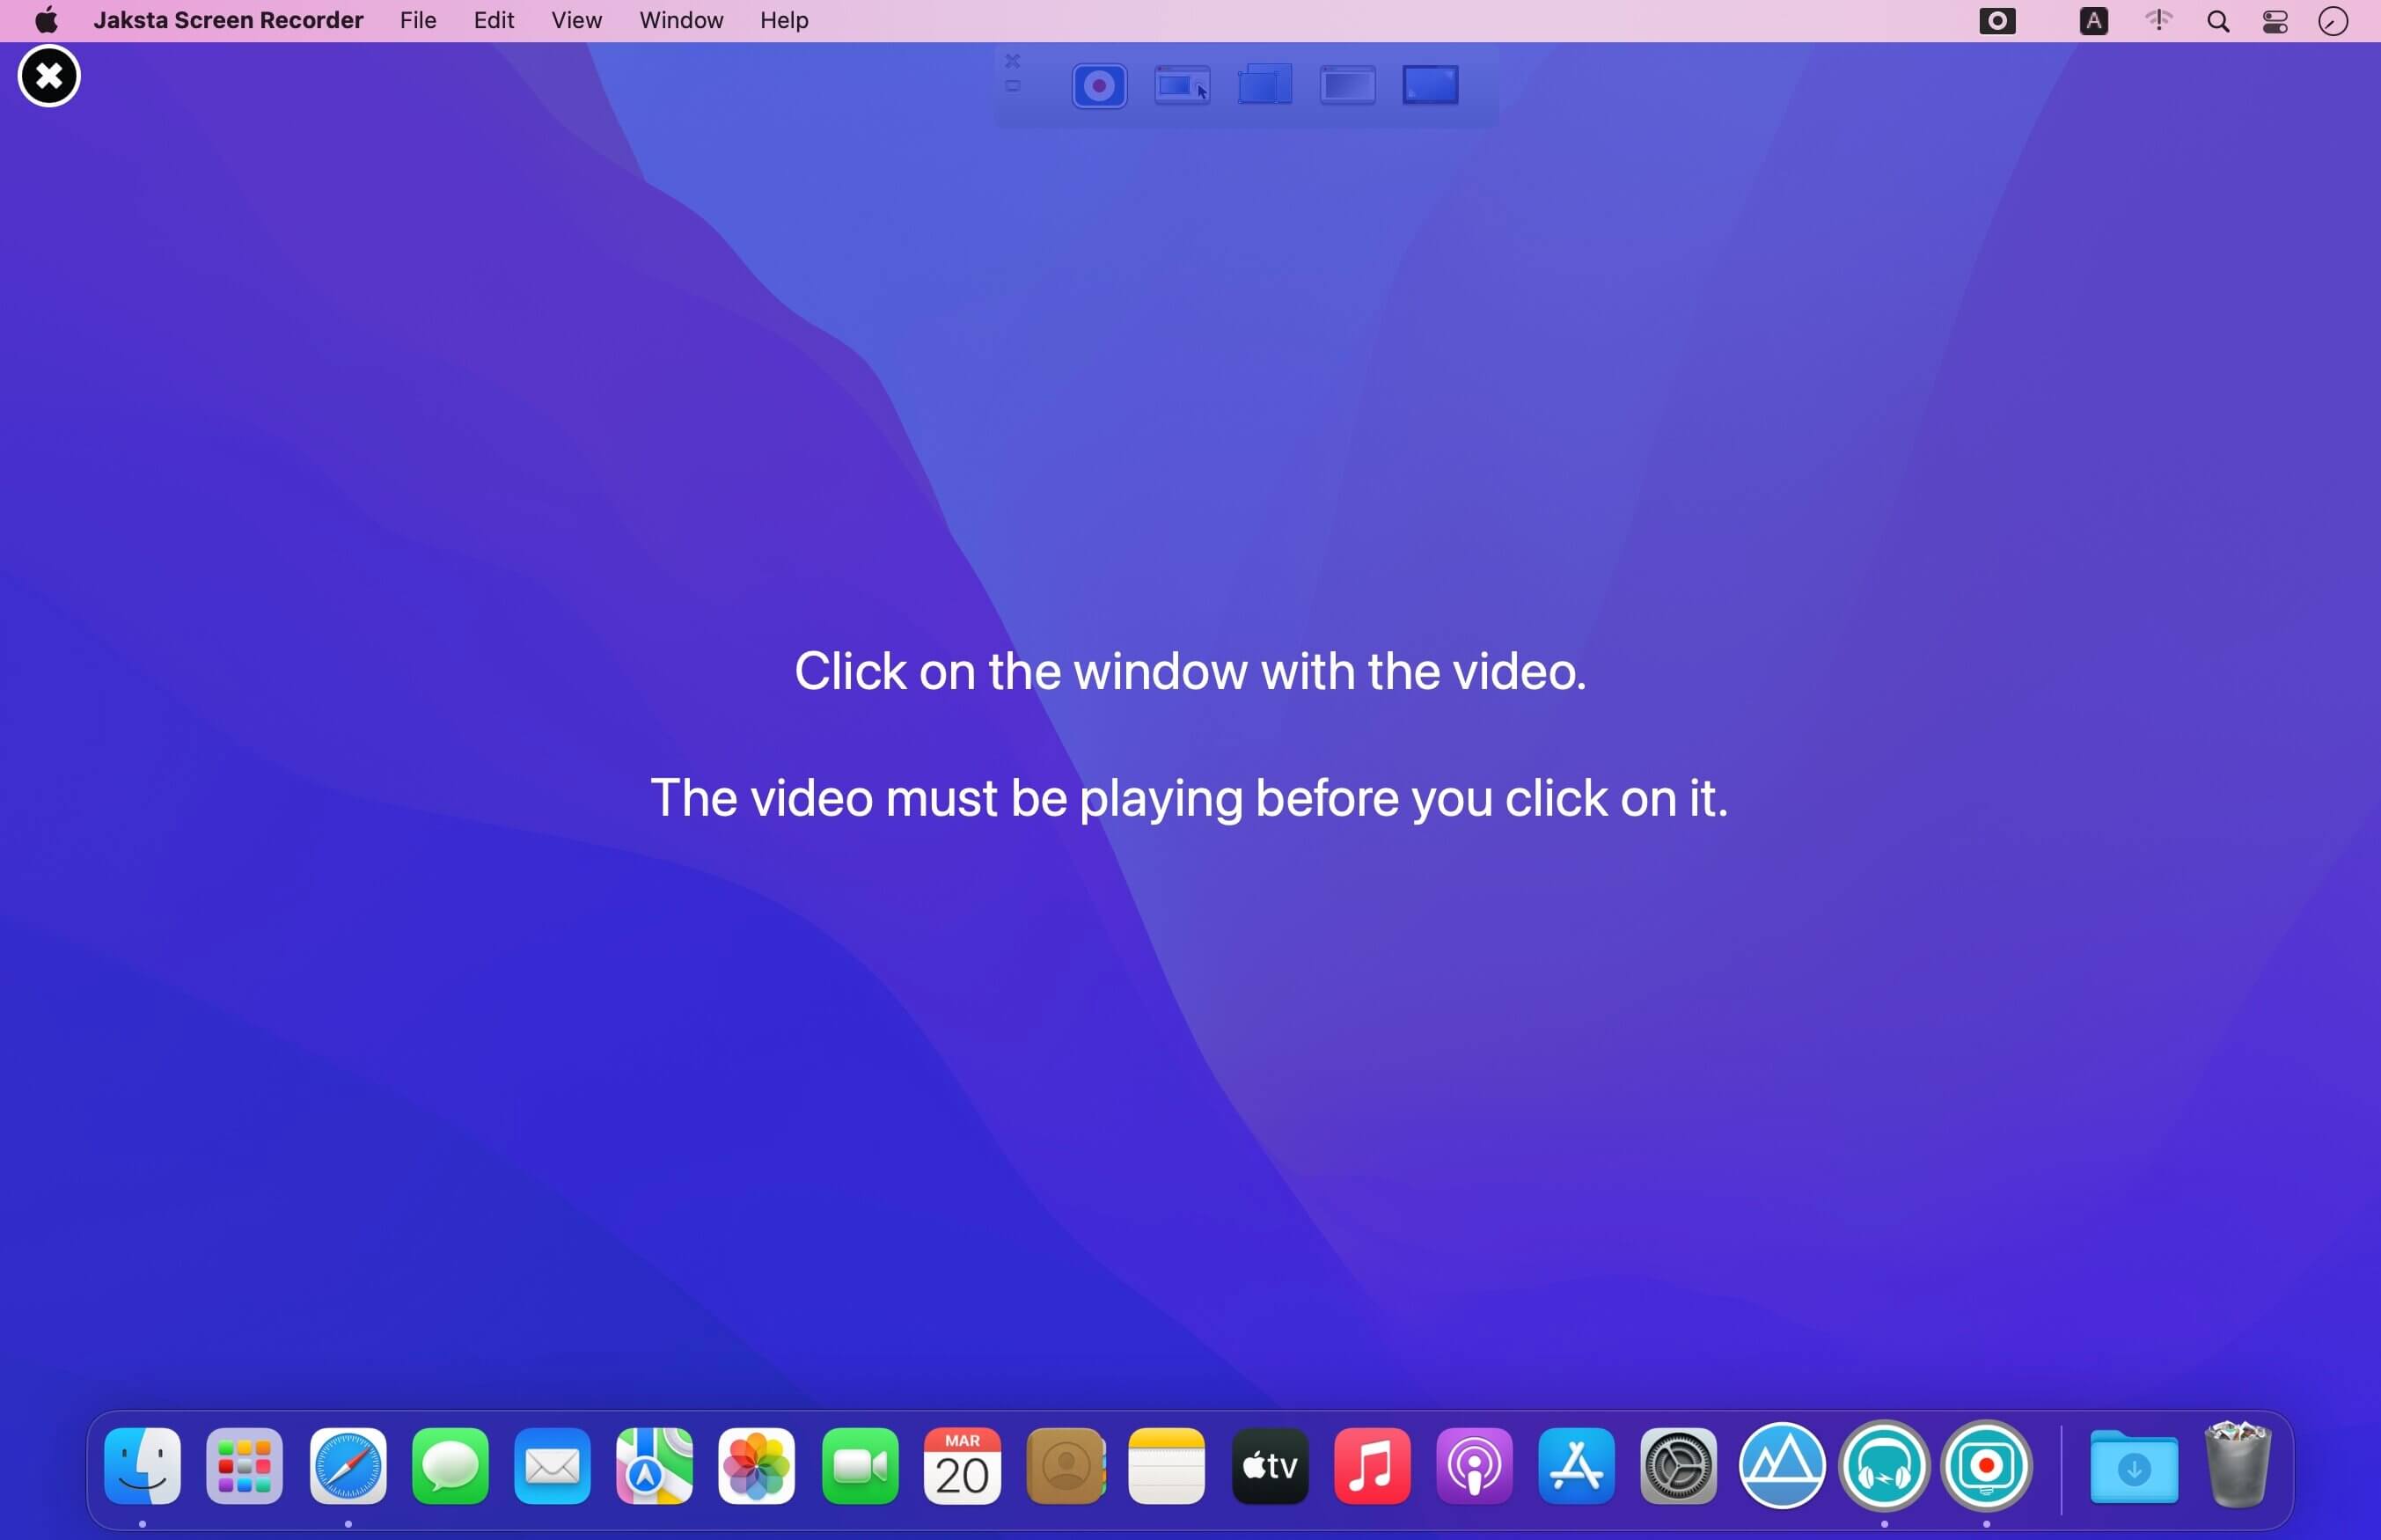2381x1540 pixels.
Task: Select the whole window capture mode icon
Action: click(x=1346, y=85)
